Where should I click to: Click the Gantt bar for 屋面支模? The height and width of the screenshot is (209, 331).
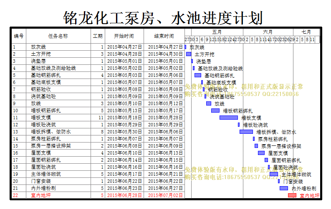(261, 153)
